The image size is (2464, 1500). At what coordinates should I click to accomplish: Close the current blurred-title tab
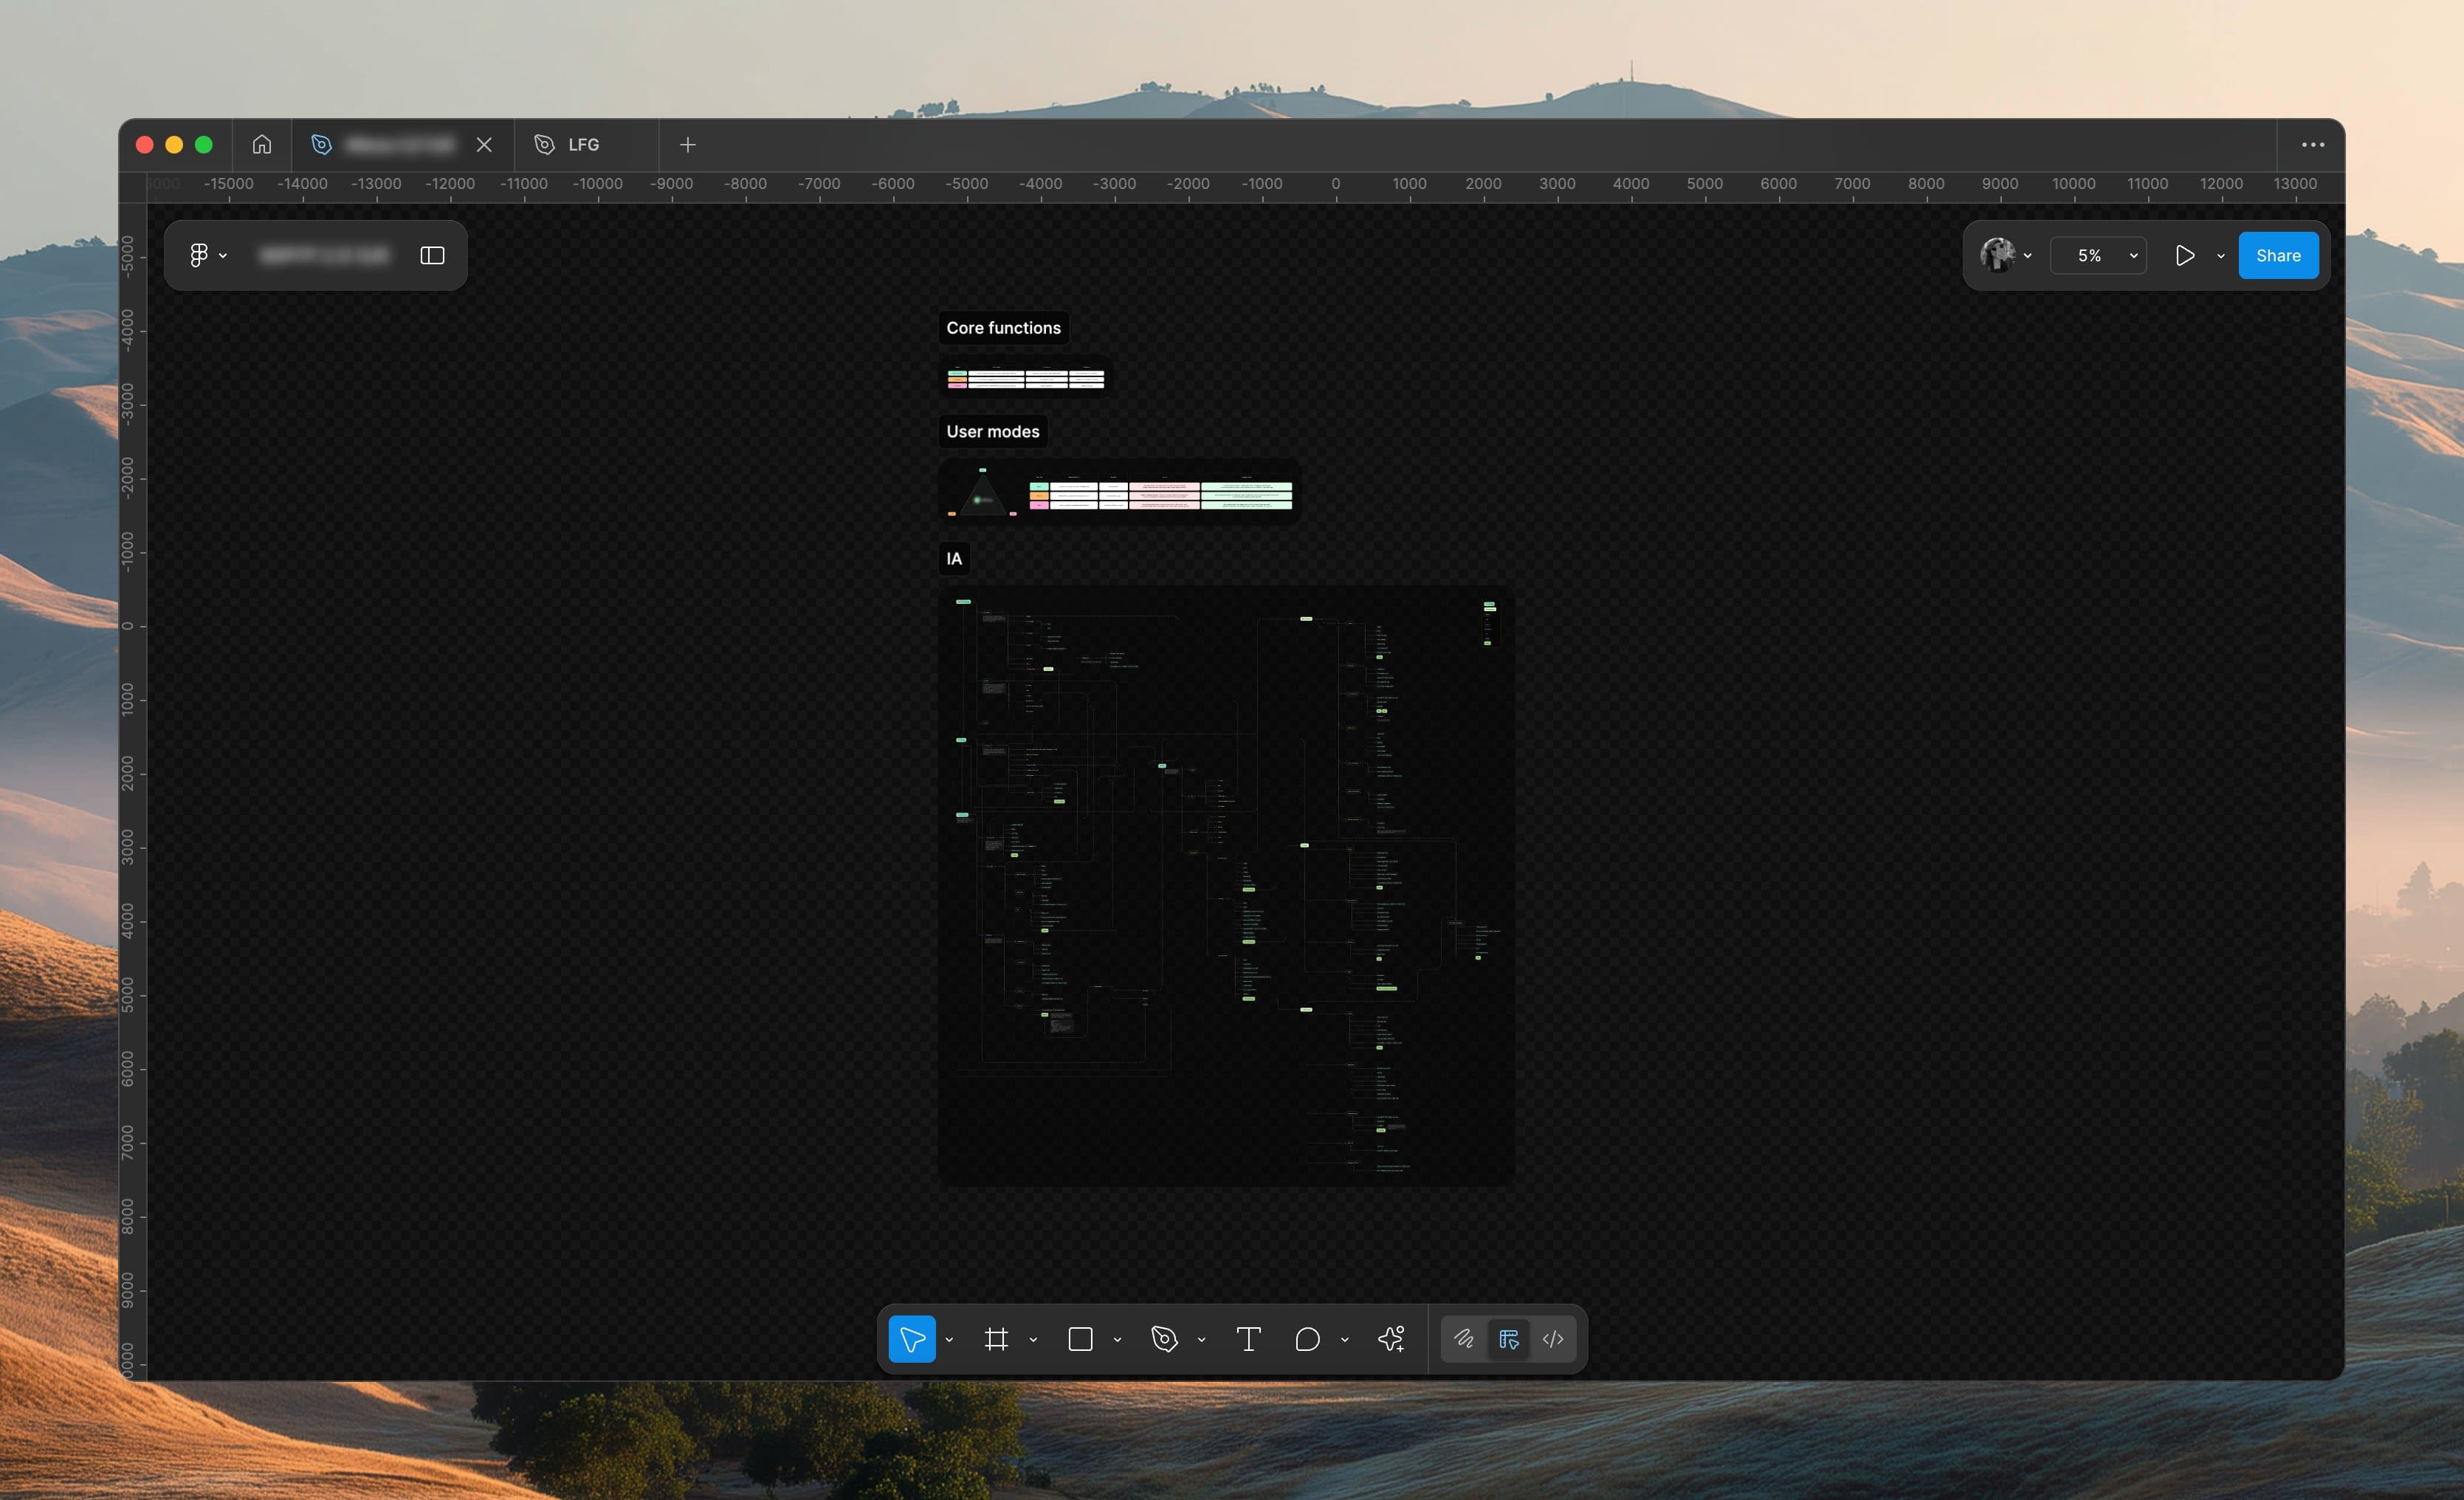484,144
